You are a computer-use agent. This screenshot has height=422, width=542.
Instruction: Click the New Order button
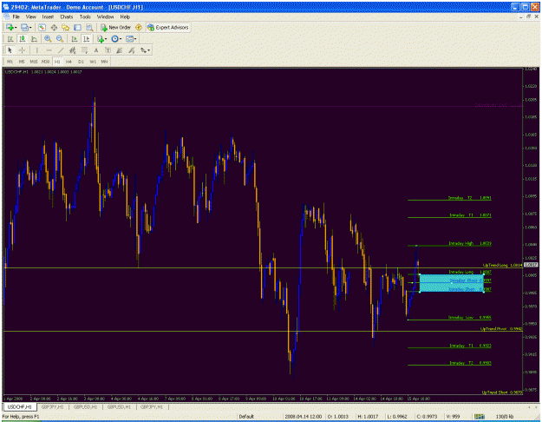[x=115, y=27]
